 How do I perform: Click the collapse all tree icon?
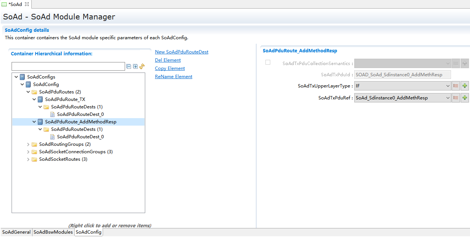[129, 67]
